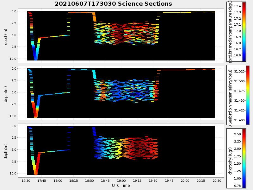This screenshot has height=190, width=253.
Task: Click the 20:15 time tick label
Action: tap(201, 180)
